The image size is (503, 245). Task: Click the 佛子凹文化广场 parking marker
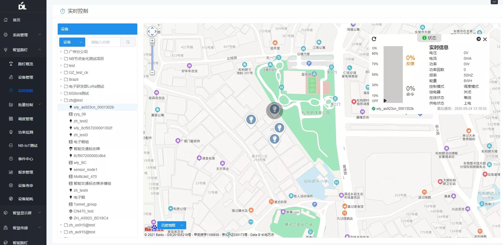click(x=315, y=205)
